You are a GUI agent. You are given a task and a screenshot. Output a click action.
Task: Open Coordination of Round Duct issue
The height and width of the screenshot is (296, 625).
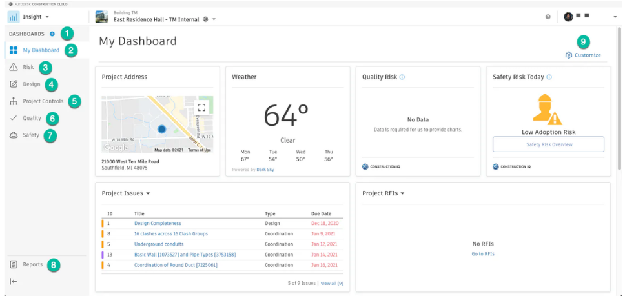176,265
